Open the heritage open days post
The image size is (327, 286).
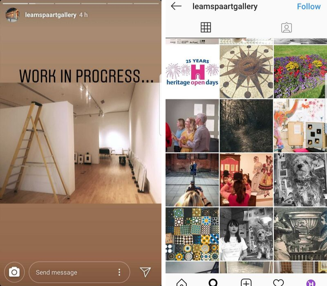(192, 71)
